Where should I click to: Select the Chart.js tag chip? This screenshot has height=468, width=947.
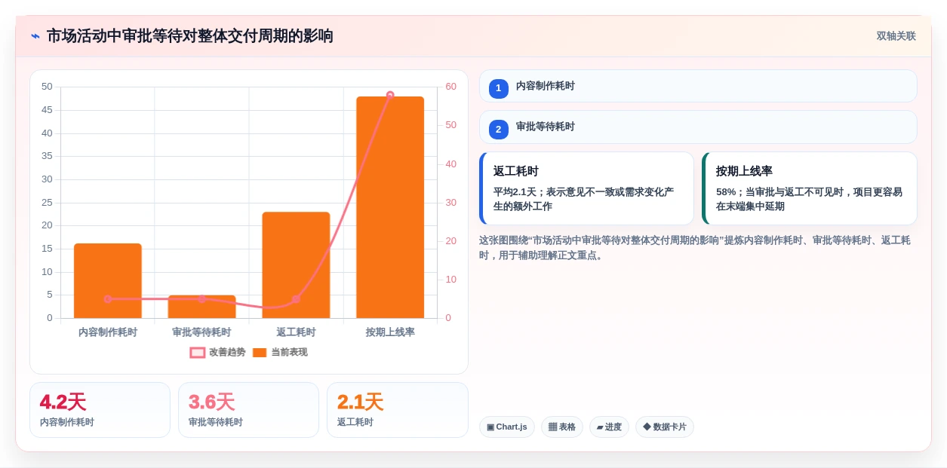pyautogui.click(x=507, y=427)
